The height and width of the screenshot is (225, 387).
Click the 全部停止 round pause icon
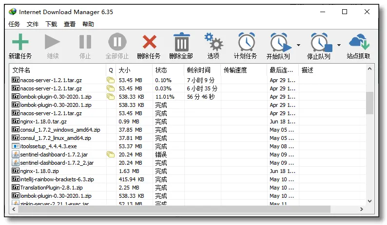pos(117,42)
